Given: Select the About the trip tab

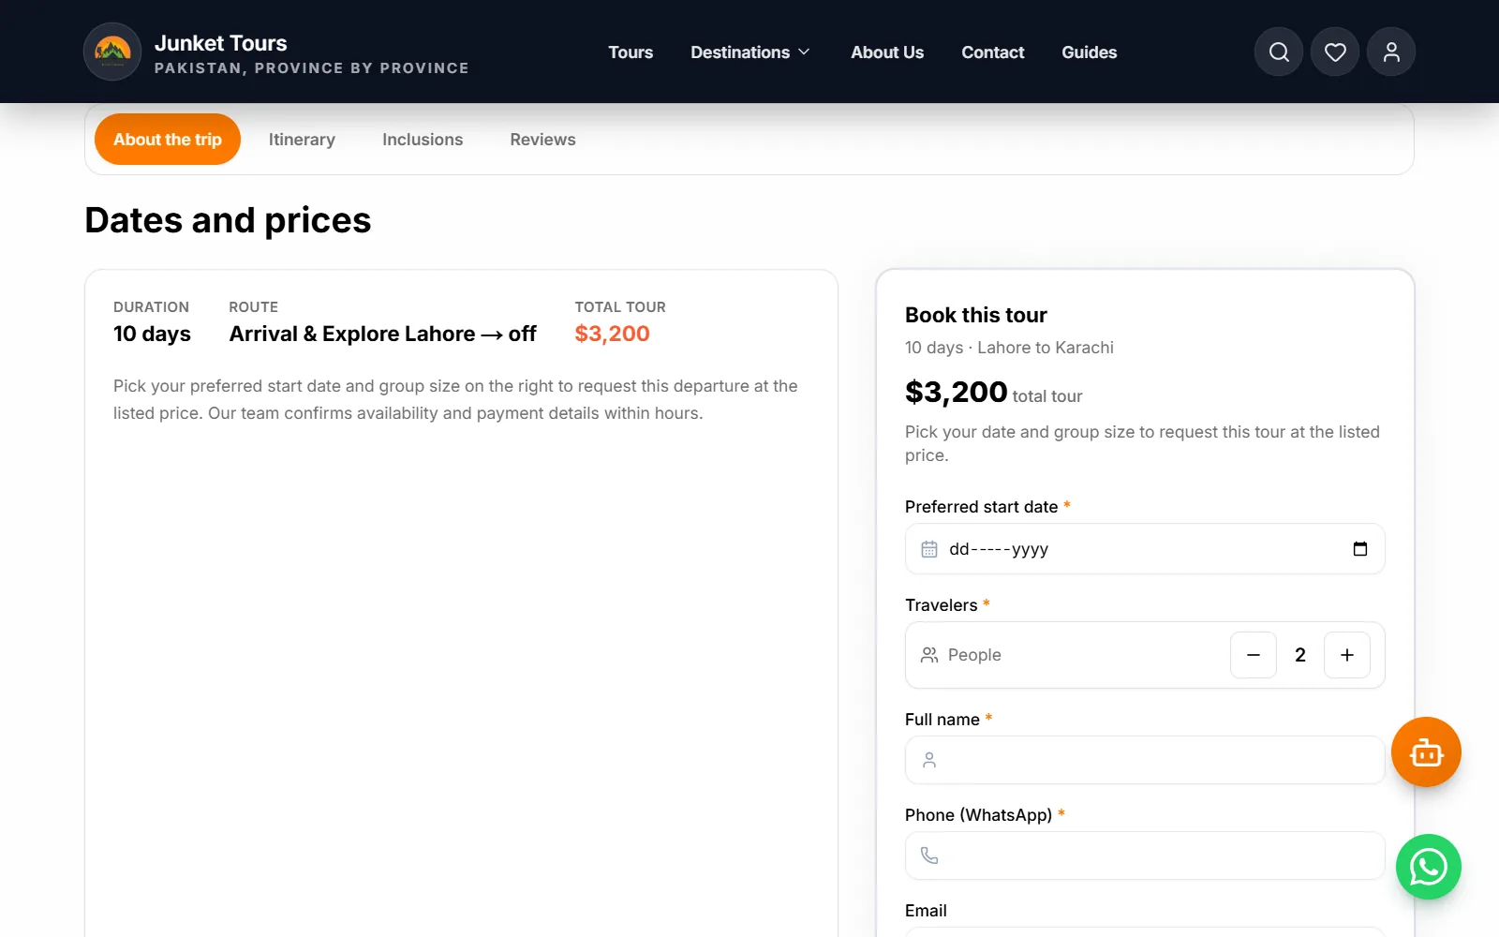Looking at the screenshot, I should click(x=168, y=140).
